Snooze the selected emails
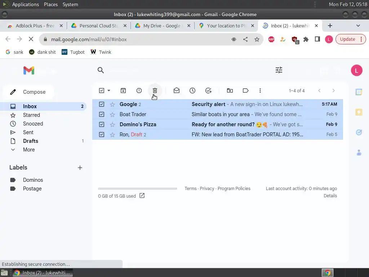Image resolution: width=369 pixels, height=277 pixels. [x=192, y=91]
